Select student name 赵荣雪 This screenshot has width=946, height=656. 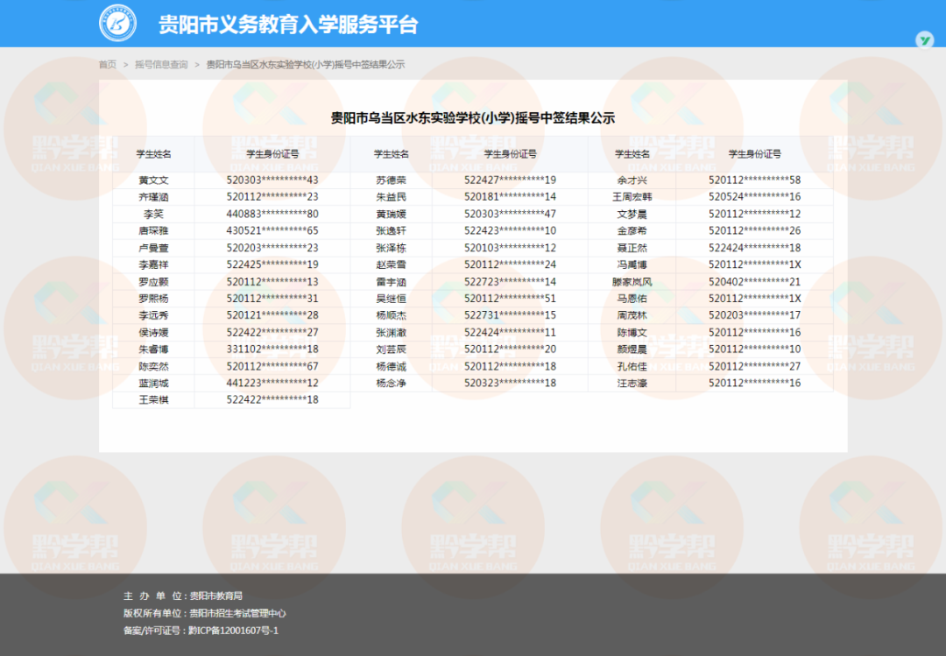click(x=391, y=265)
